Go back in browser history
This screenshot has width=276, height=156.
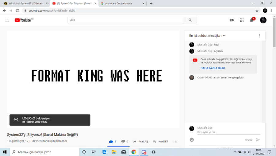pyautogui.click(x=4, y=10)
